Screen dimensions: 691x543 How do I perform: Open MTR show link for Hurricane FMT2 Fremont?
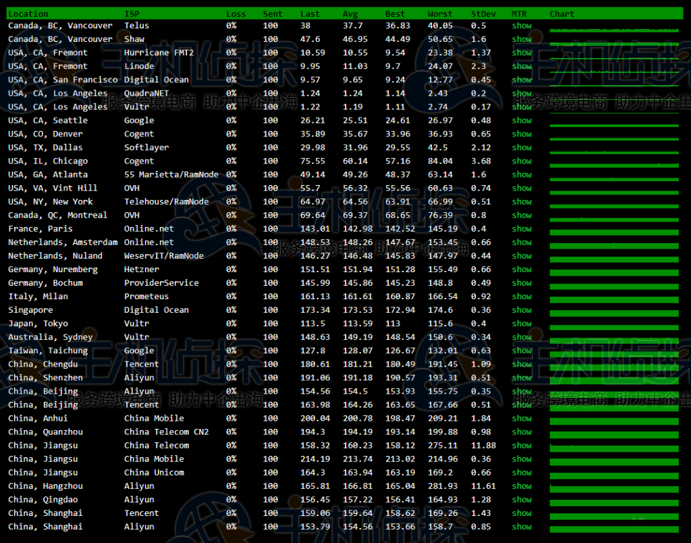(x=522, y=53)
